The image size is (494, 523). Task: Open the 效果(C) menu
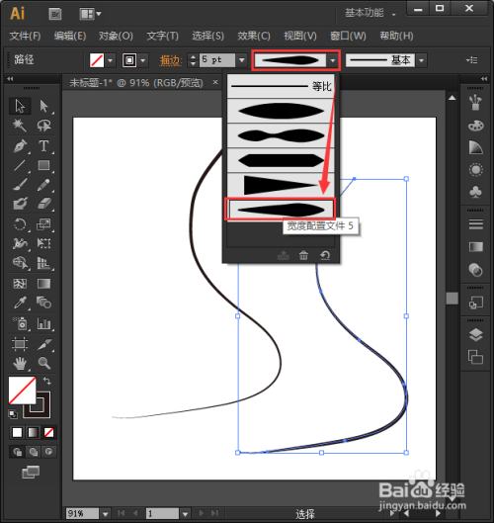254,36
